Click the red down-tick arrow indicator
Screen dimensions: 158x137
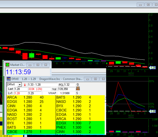click(x=25, y=85)
